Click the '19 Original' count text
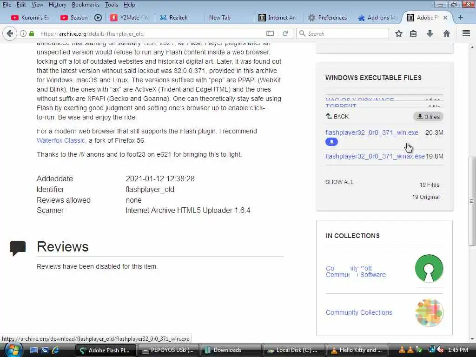The height and width of the screenshot is (357, 476). click(426, 197)
